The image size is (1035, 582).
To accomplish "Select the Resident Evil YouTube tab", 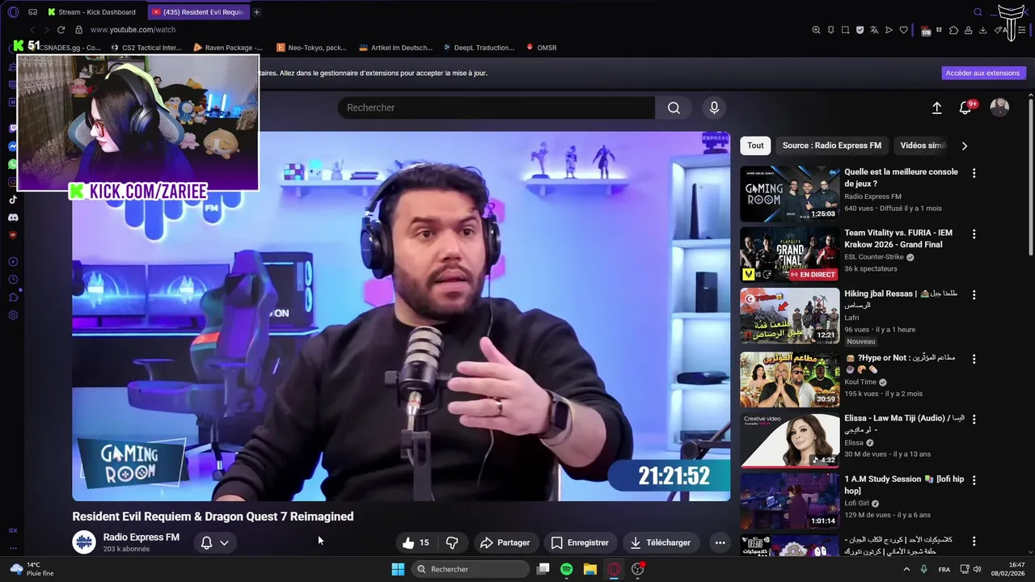I will (x=199, y=12).
